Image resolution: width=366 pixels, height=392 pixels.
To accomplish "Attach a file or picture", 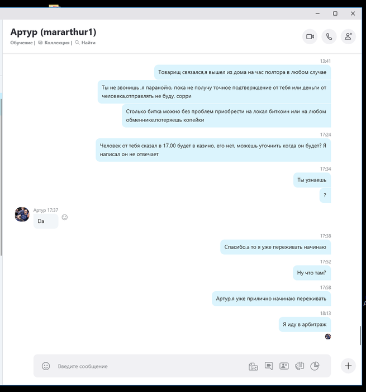I will (253, 366).
